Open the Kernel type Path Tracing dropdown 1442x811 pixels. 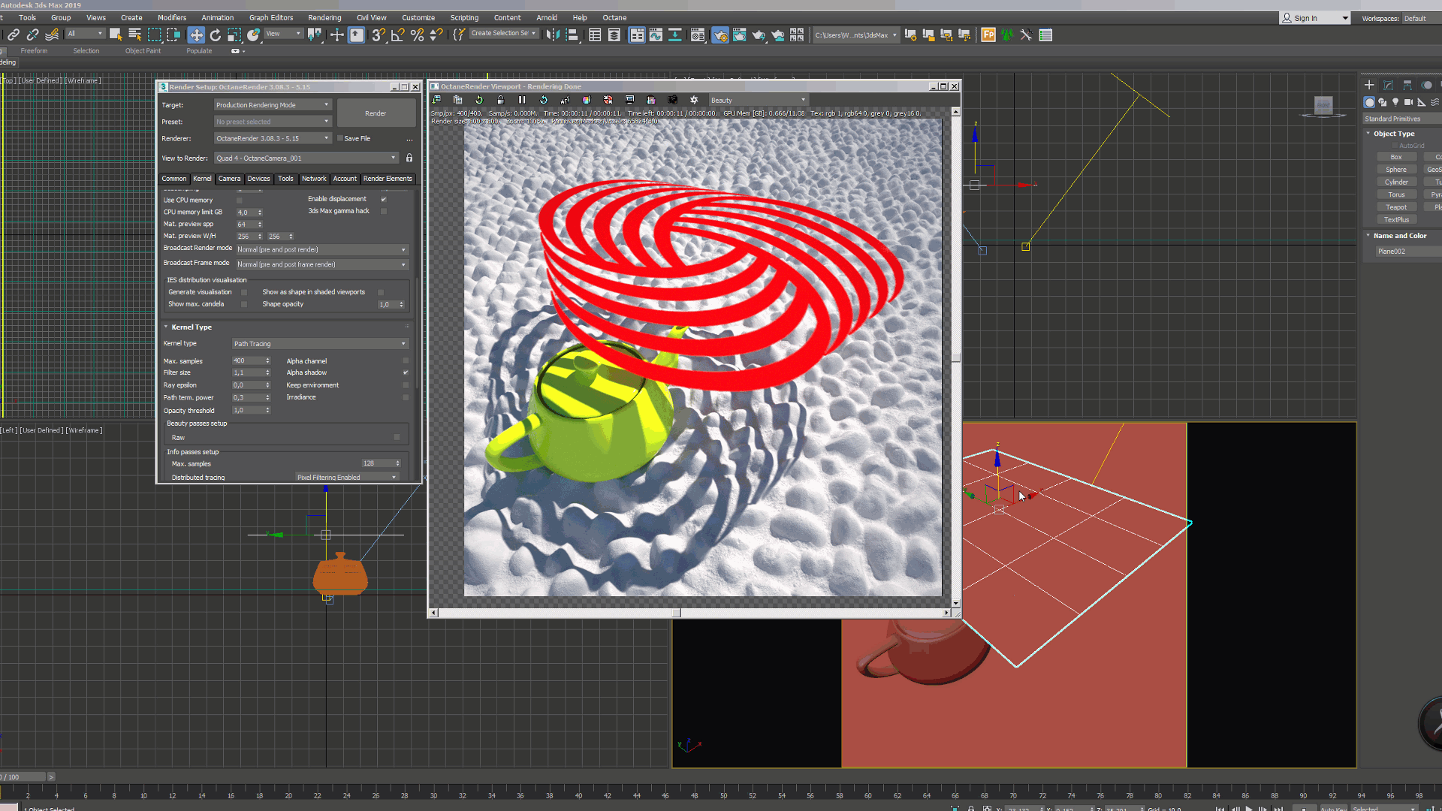pos(320,344)
